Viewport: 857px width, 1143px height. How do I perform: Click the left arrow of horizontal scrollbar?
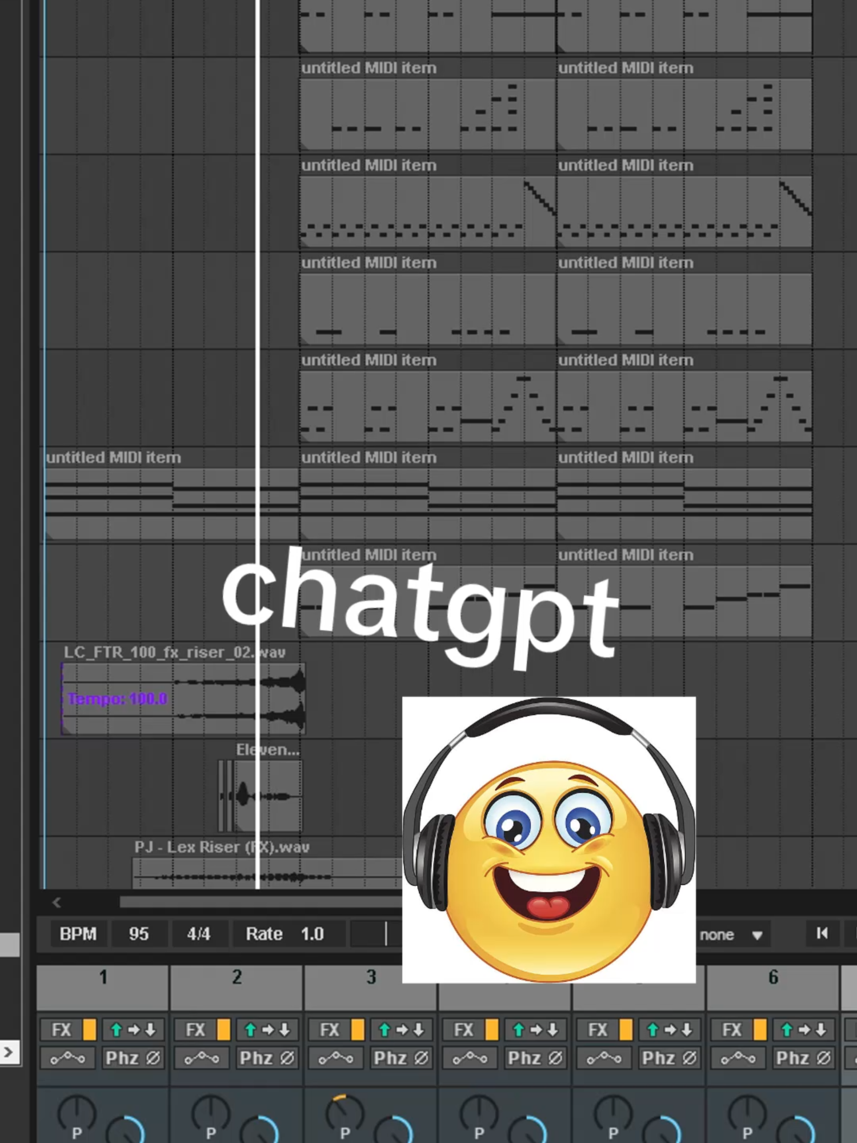coord(56,902)
